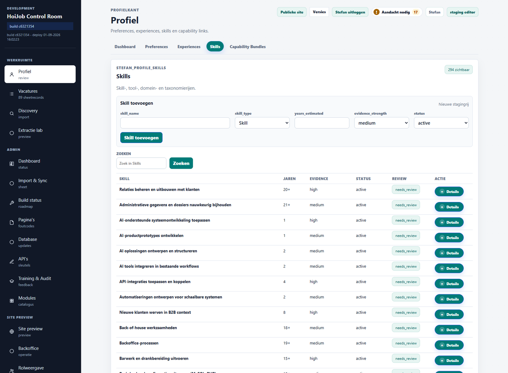Image resolution: width=508 pixels, height=373 pixels.
Task: Open the status dropdown set to active
Action: coord(441,123)
